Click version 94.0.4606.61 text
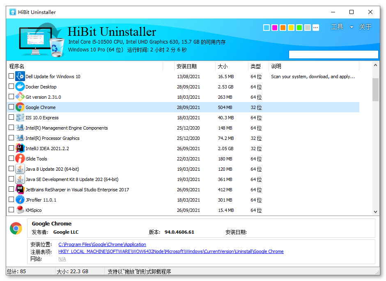 (x=179, y=232)
